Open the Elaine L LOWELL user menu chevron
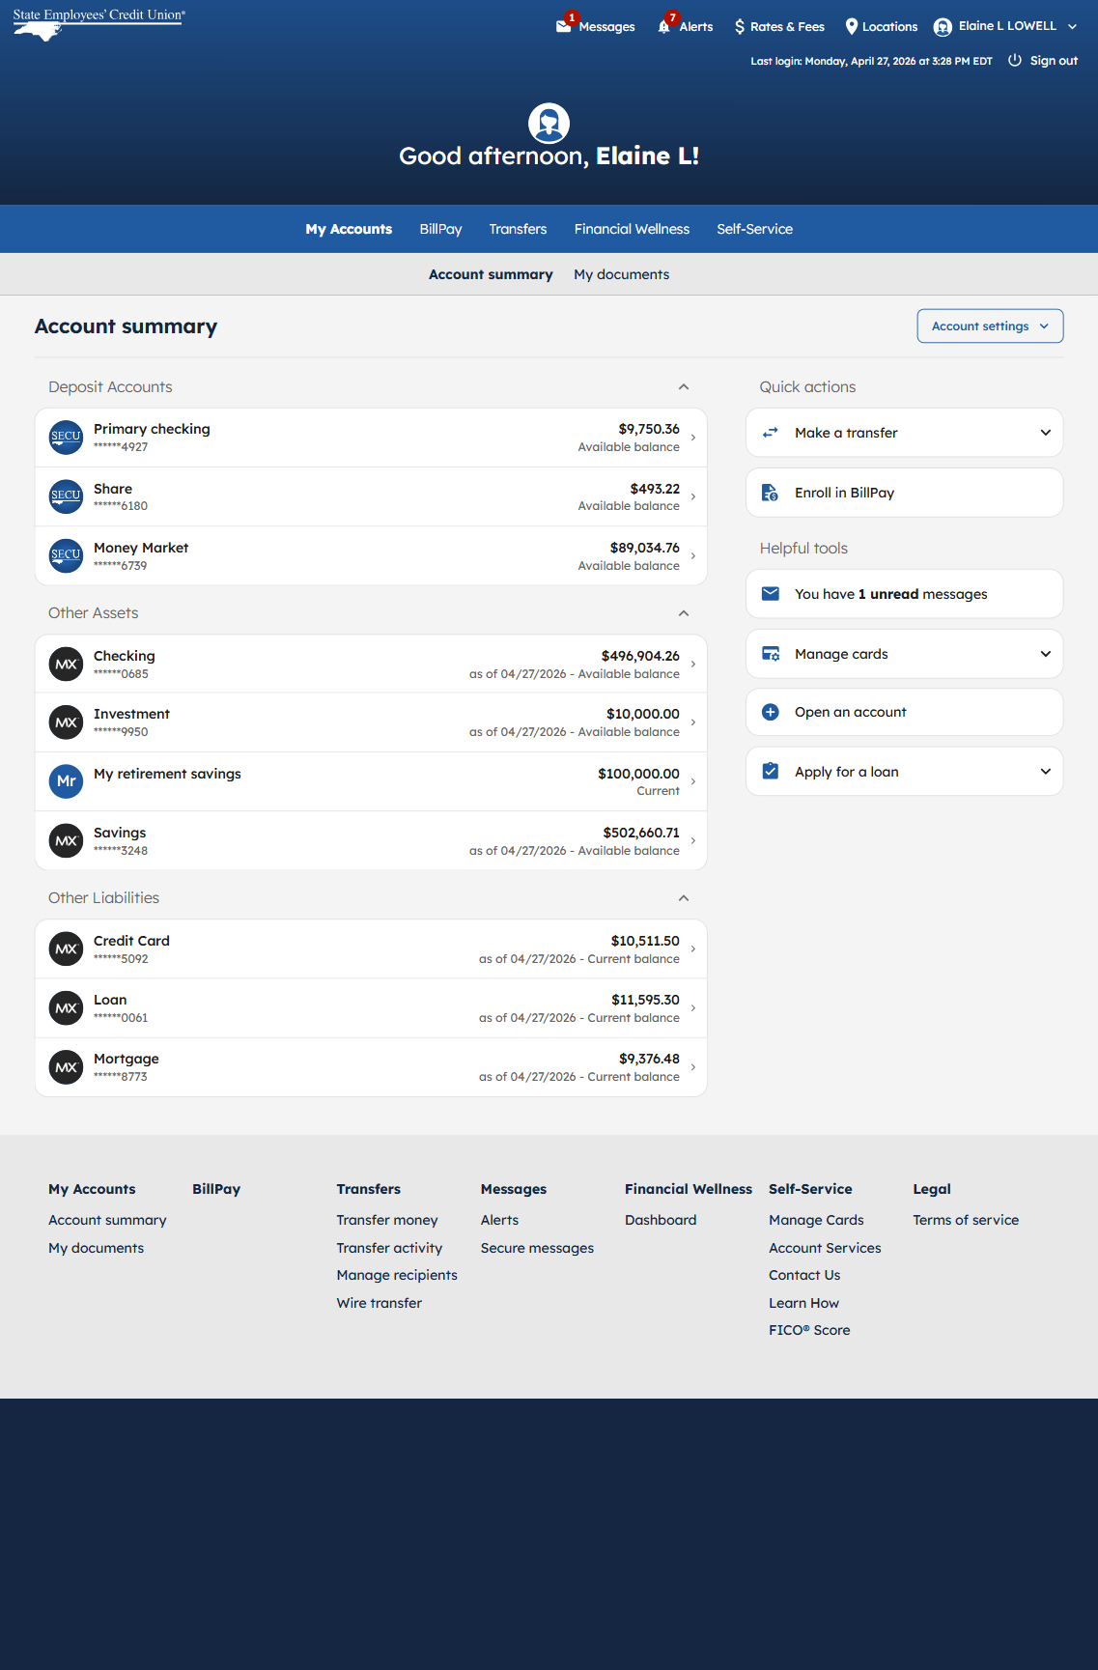This screenshot has width=1098, height=1670. (1072, 27)
